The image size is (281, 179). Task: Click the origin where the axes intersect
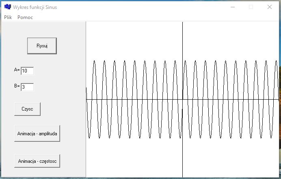pos(182,99)
